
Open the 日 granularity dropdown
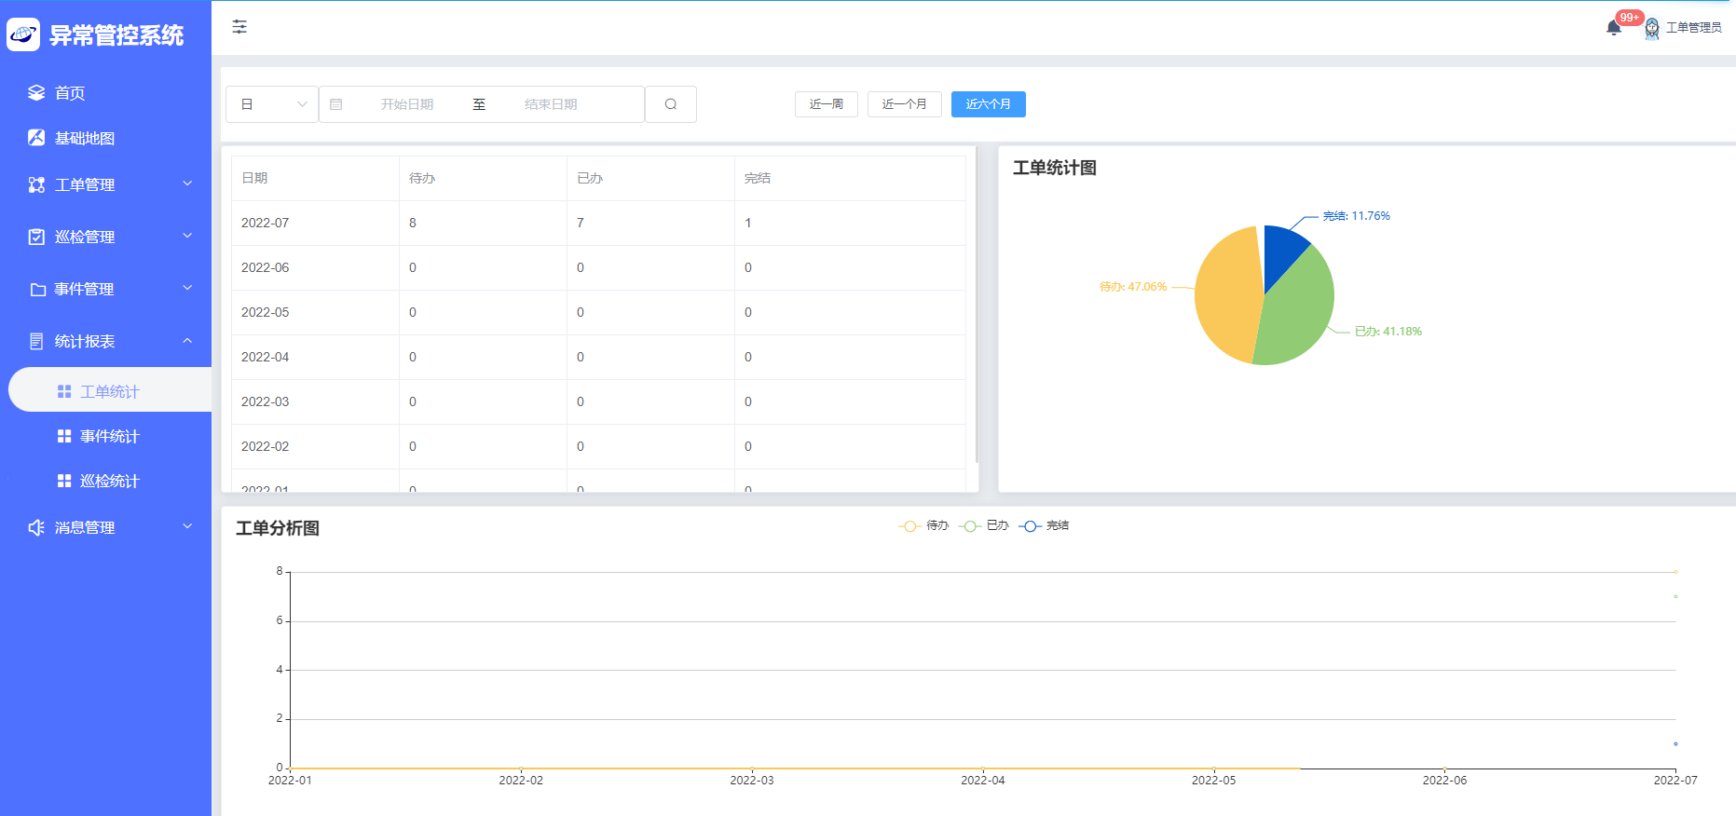(272, 104)
